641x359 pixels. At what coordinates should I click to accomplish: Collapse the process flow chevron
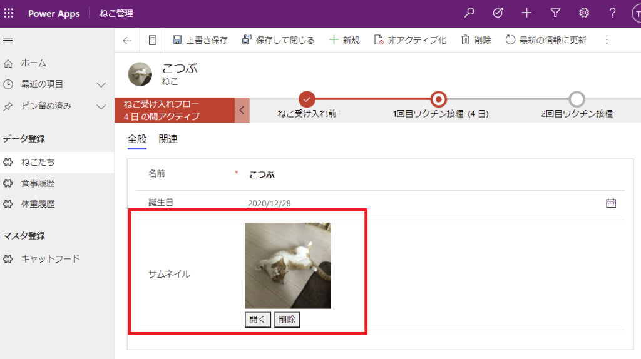[x=242, y=110]
